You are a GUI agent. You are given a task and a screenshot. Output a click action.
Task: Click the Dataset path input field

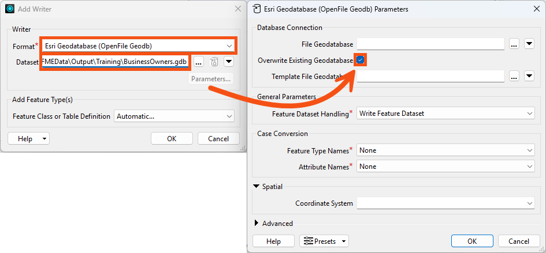[x=115, y=62]
